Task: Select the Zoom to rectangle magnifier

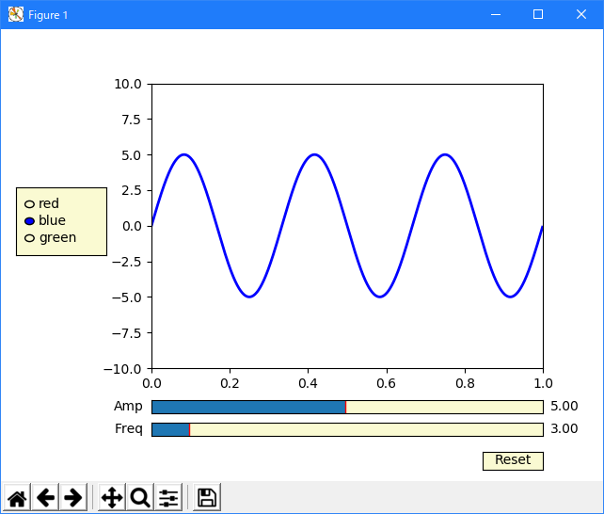Action: [x=140, y=497]
